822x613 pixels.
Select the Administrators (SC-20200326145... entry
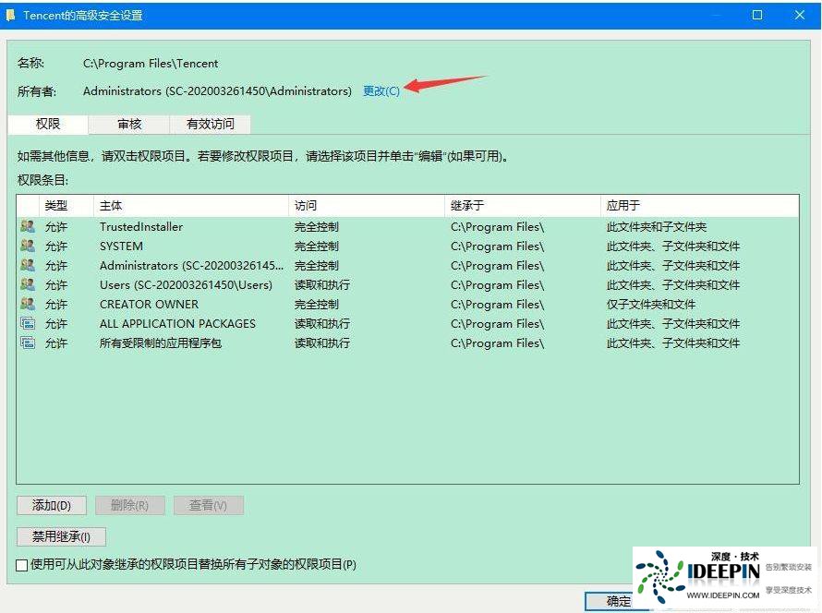click(191, 266)
